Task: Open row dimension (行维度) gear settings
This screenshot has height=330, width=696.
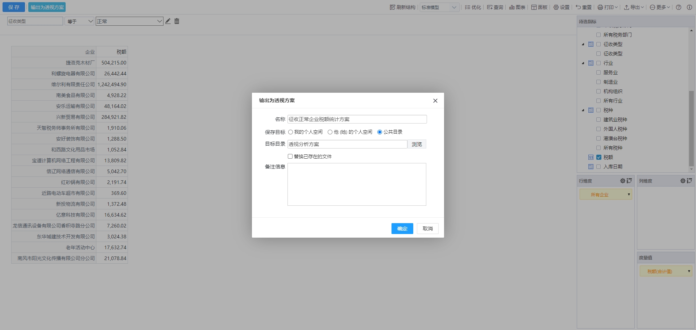Action: (622, 181)
